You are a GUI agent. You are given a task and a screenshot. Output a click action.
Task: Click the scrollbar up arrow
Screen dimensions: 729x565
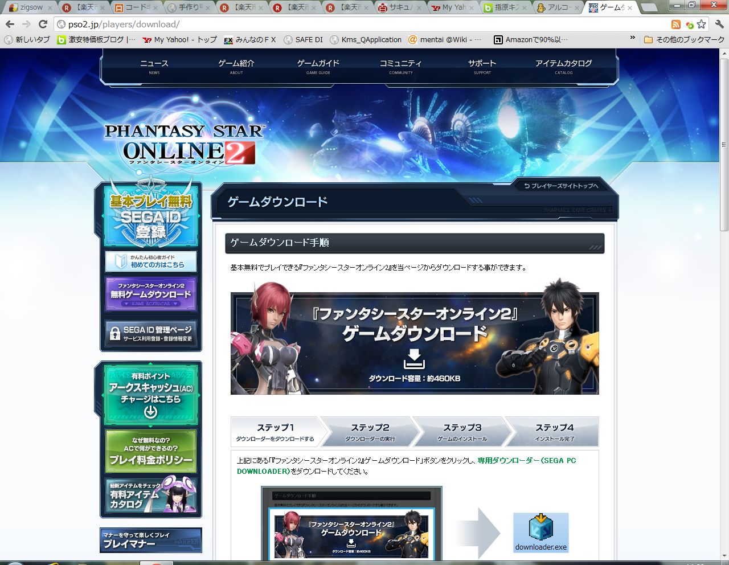tap(724, 53)
